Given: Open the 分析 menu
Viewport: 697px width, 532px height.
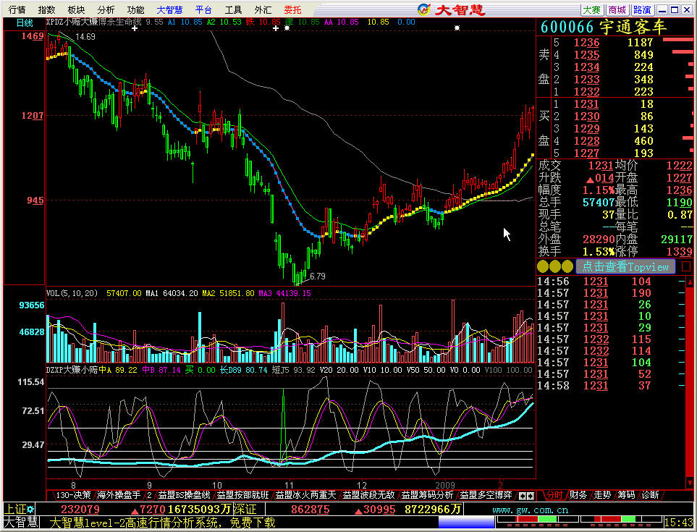Looking at the screenshot, I should (x=106, y=10).
